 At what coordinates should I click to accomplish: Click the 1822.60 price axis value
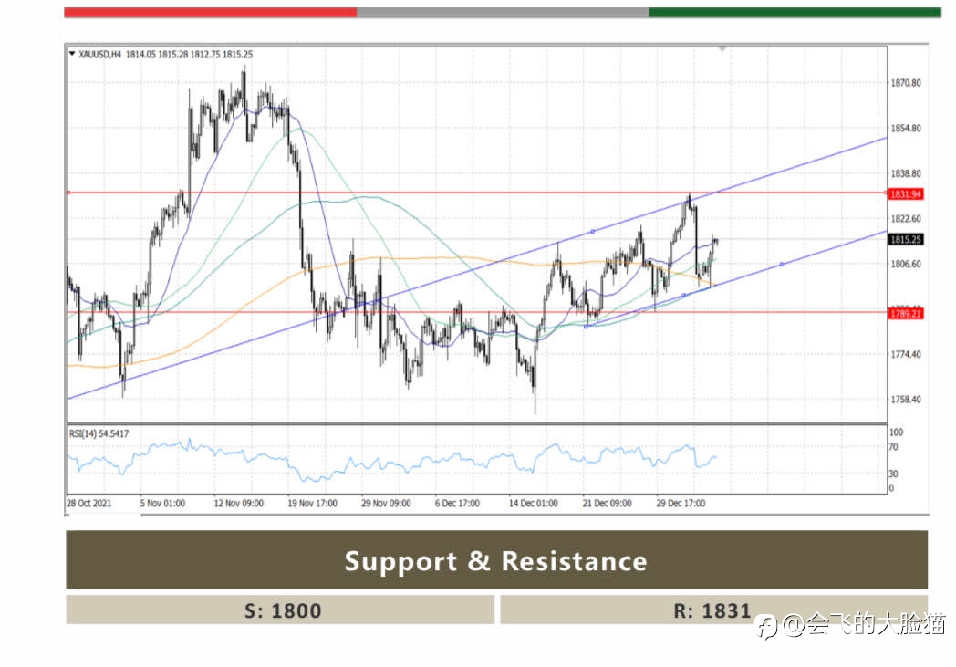click(906, 218)
